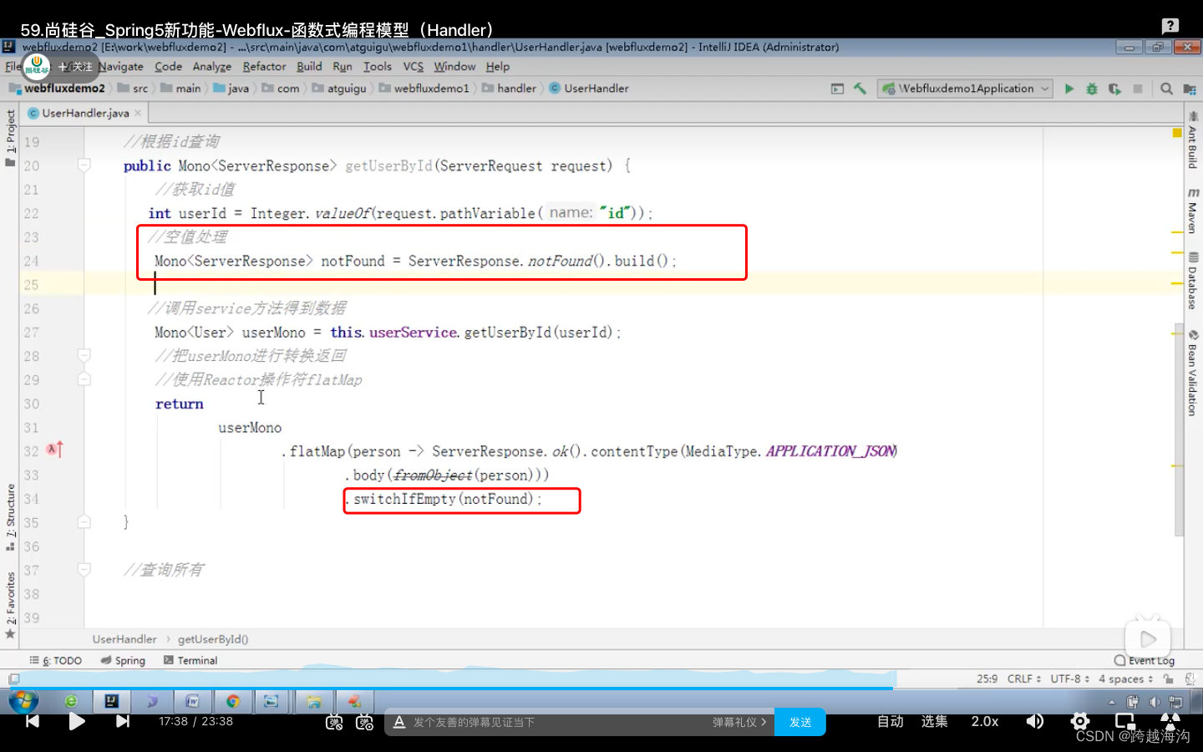
Task: Play the video with the play button
Action: click(77, 721)
